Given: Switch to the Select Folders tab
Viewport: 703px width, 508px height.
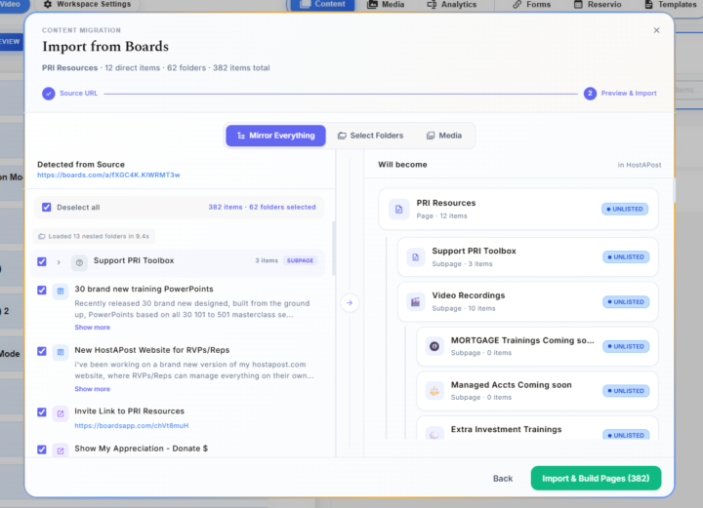Looking at the screenshot, I should click(x=370, y=136).
